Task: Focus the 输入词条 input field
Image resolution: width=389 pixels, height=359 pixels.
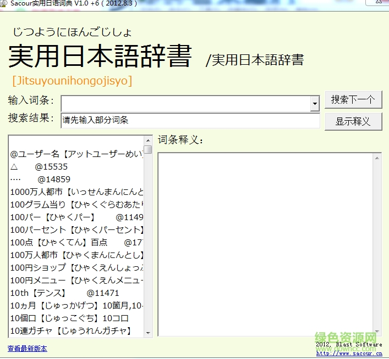Action: (185, 104)
